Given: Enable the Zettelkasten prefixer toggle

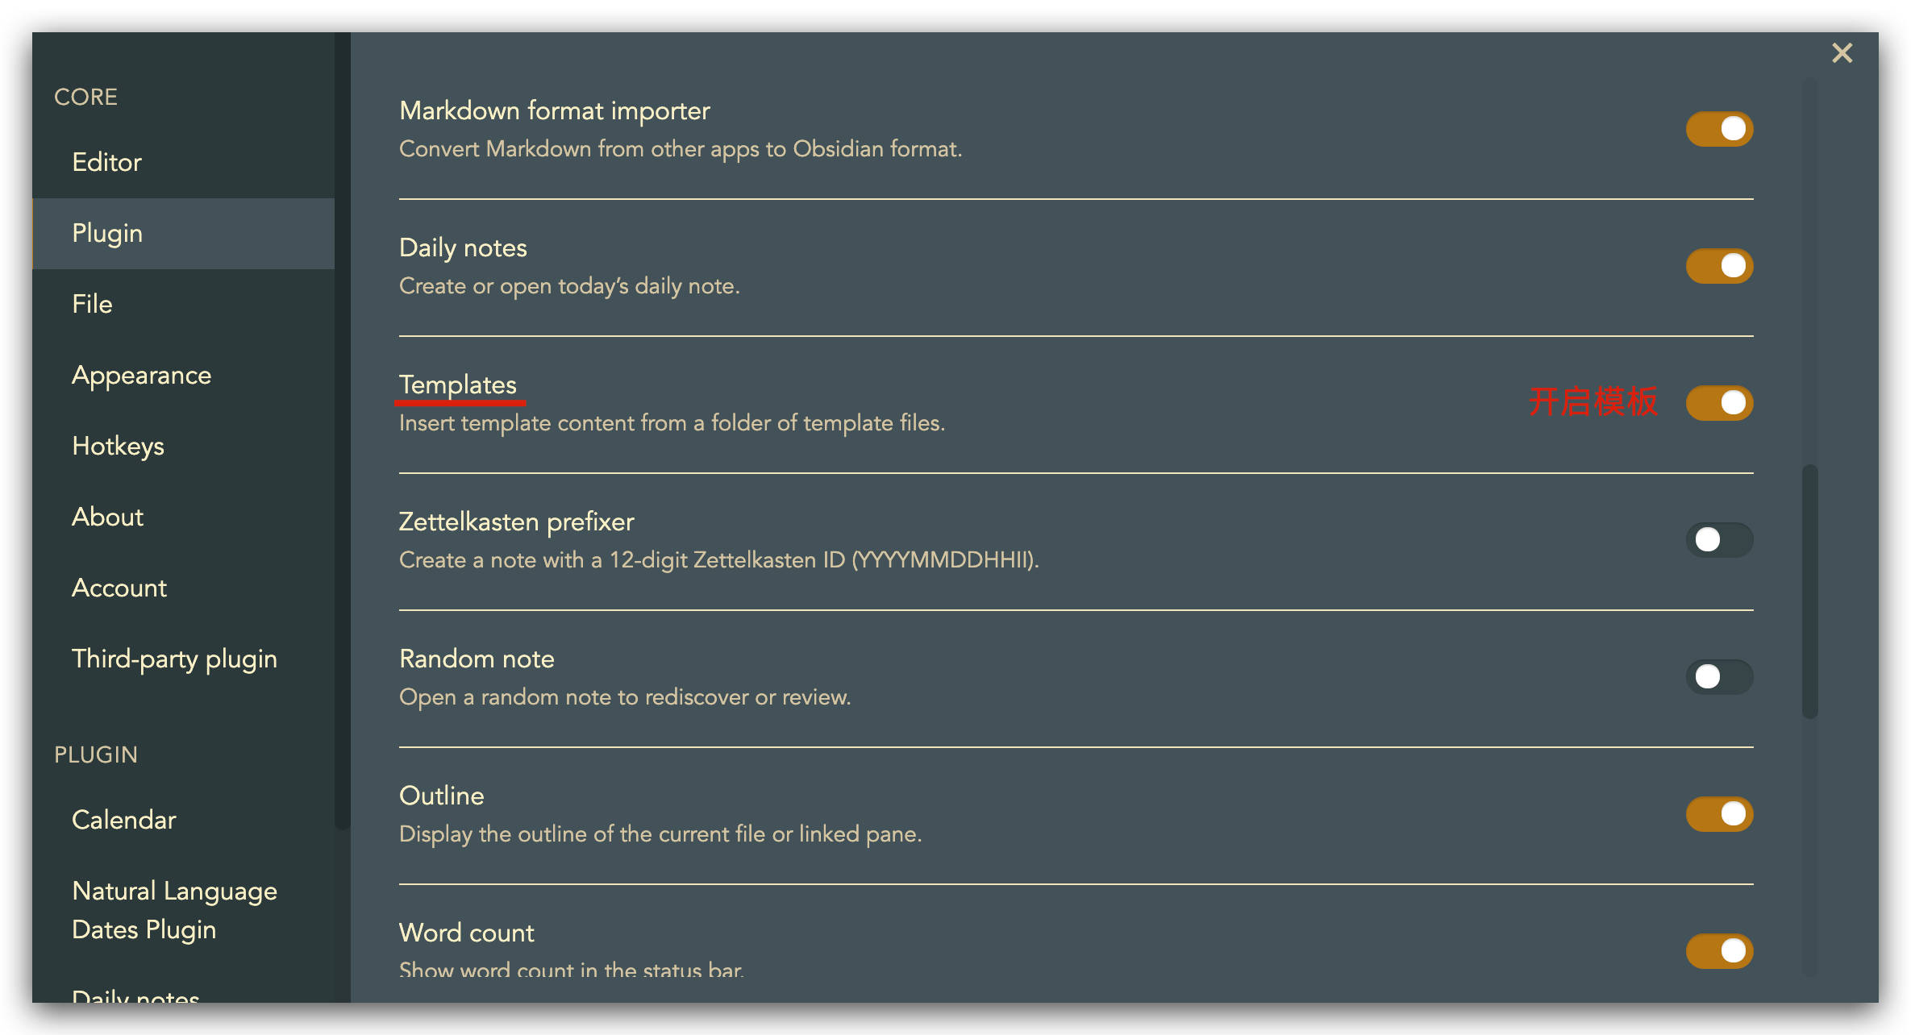Looking at the screenshot, I should point(1719,540).
